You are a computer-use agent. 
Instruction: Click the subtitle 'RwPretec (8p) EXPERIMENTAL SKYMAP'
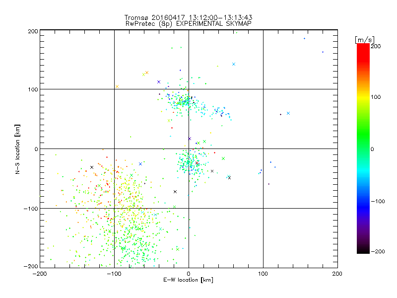(x=189, y=23)
